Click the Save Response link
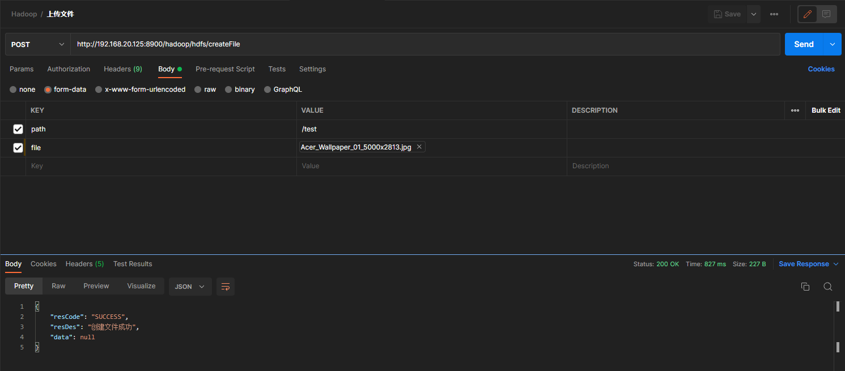Image resolution: width=845 pixels, height=371 pixels. (x=804, y=264)
